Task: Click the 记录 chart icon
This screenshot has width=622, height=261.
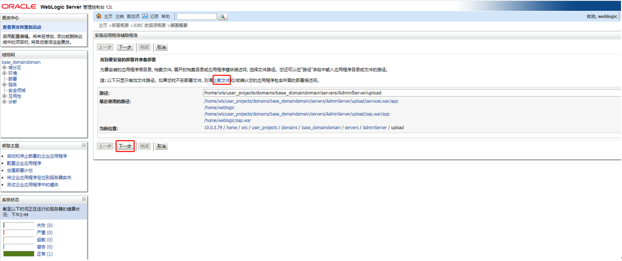Action: click(146, 16)
